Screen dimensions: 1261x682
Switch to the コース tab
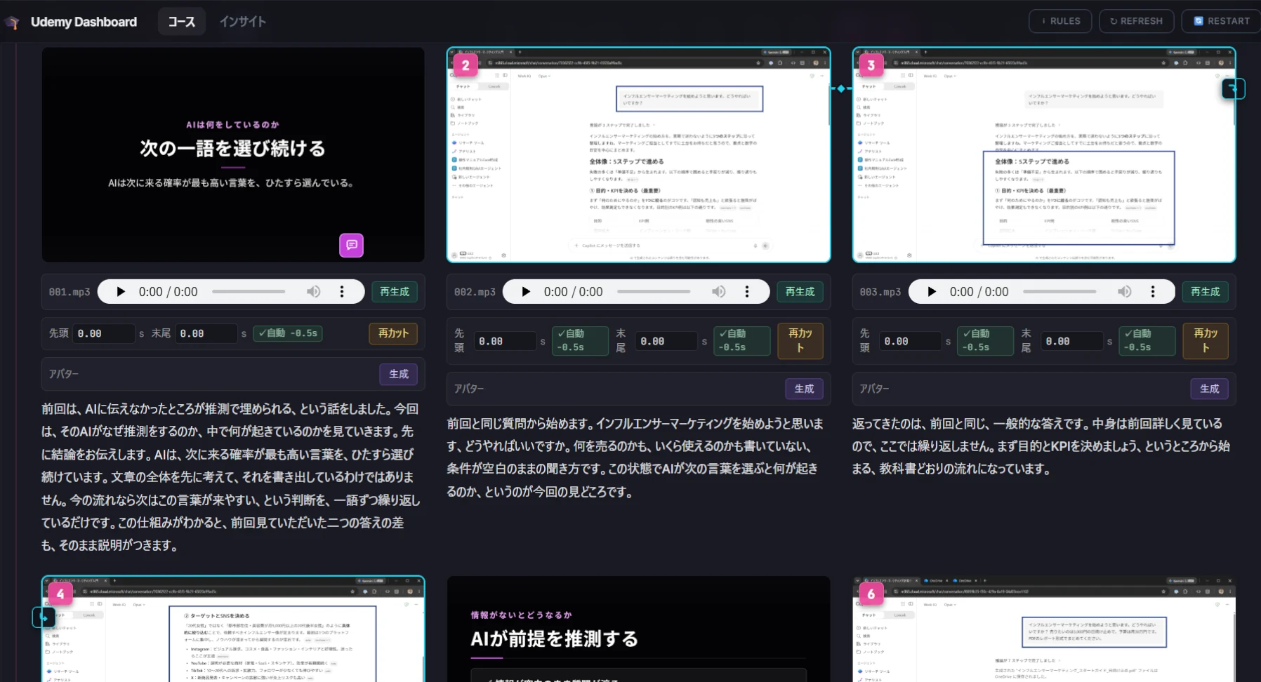pos(181,22)
